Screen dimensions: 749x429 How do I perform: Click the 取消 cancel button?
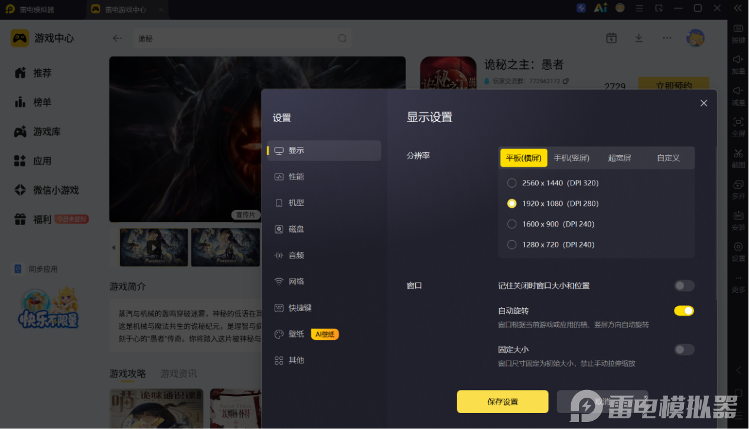603,402
